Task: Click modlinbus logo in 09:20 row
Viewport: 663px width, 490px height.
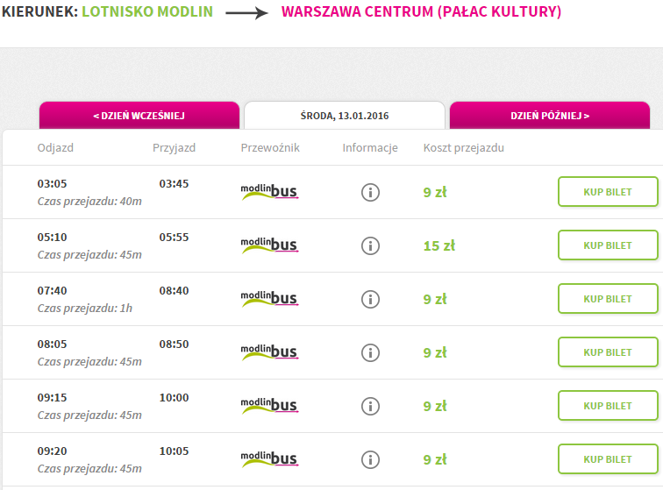Action: (x=269, y=458)
